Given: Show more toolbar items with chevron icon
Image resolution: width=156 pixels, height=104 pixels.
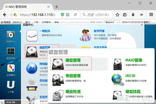Looking at the screenshot, I should tap(141, 15).
